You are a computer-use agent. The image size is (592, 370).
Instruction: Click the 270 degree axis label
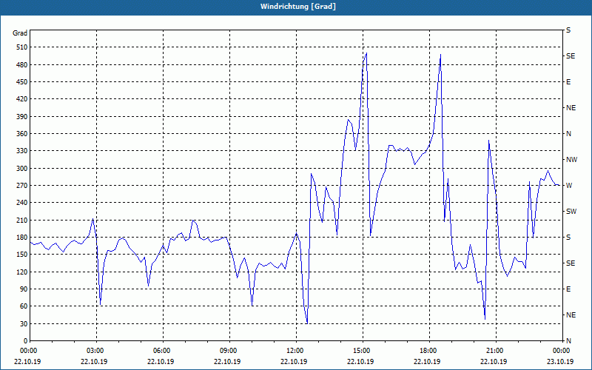coord(22,186)
